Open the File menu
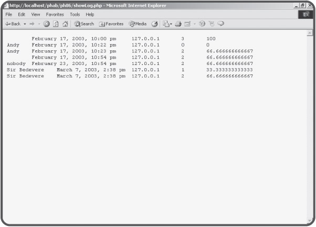Screen dimensions: 316x227 (8, 14)
